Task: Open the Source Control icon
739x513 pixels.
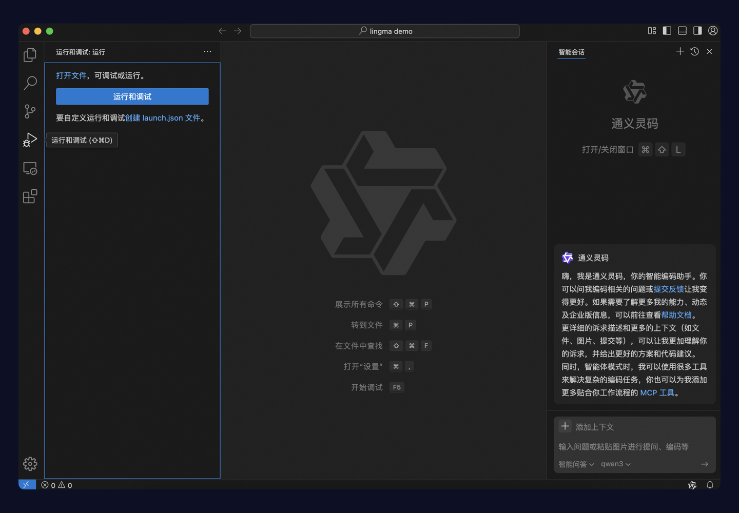Action: (30, 111)
